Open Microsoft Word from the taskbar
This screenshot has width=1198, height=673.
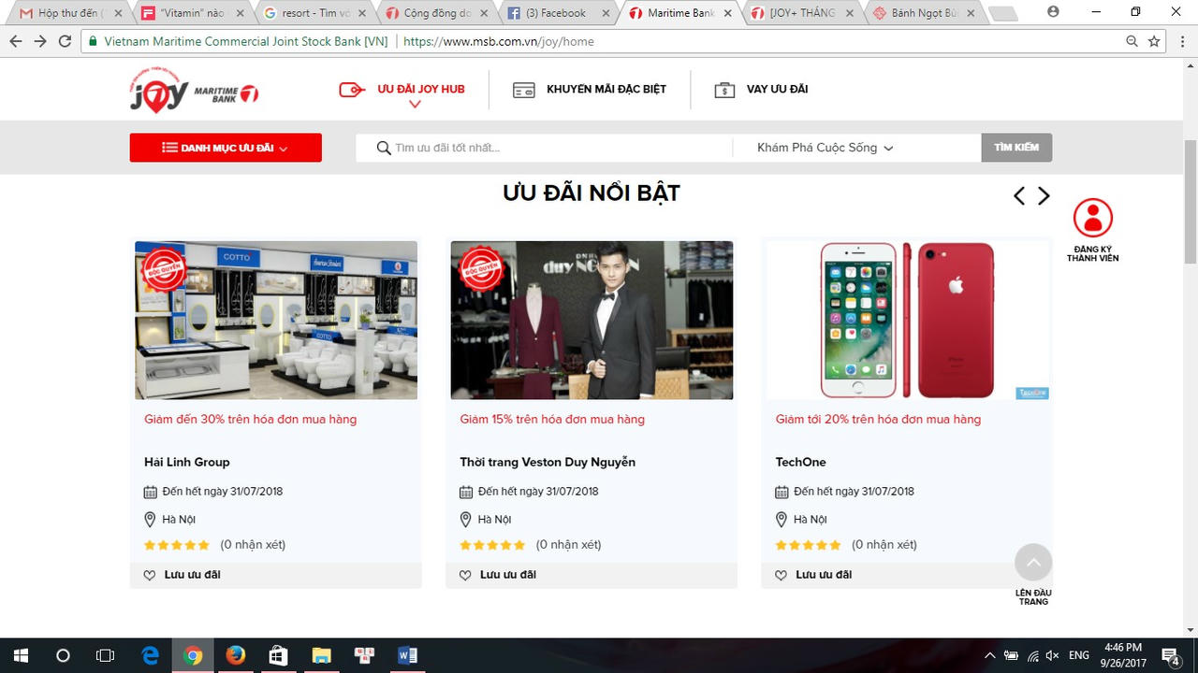(407, 655)
